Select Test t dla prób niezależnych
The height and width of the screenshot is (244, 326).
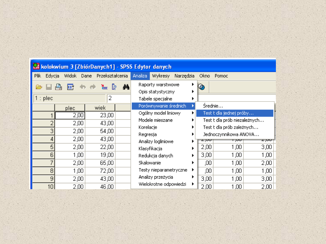pos(234,120)
